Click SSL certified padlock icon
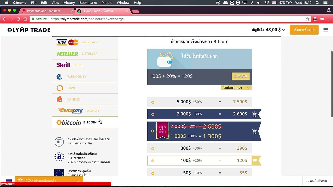333x187 pixels. [x=59, y=157]
